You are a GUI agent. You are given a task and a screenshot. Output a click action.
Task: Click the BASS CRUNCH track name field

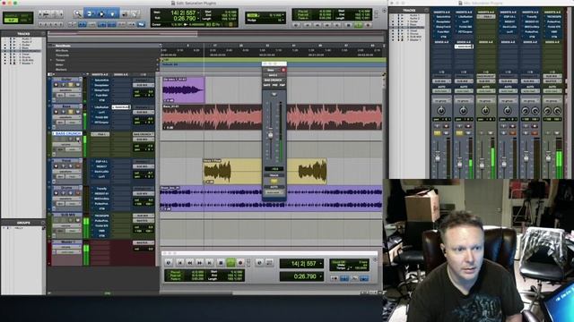click(x=67, y=133)
